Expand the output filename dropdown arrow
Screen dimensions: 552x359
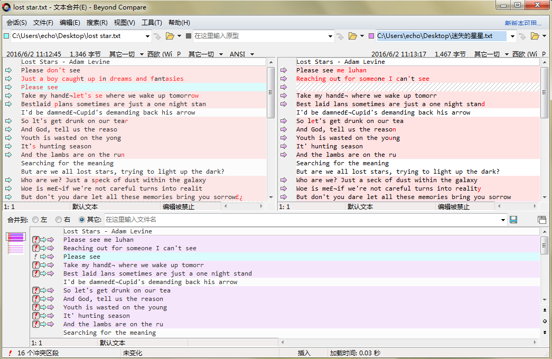click(504, 220)
